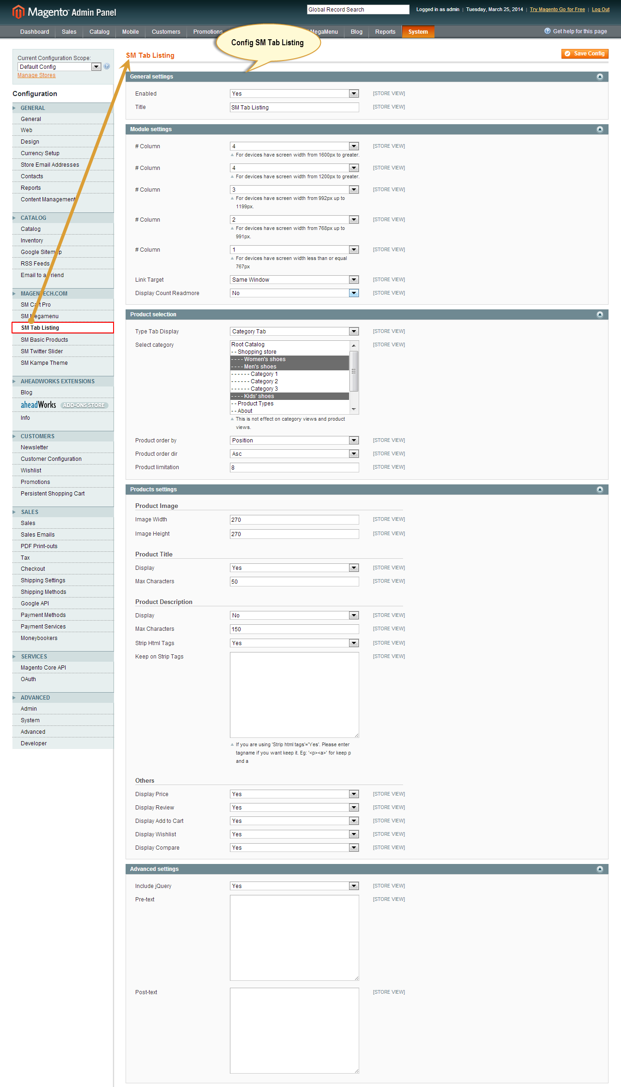Open the Strip Html Tags dropdown
Image resolution: width=621 pixels, height=1087 pixels.
294,643
